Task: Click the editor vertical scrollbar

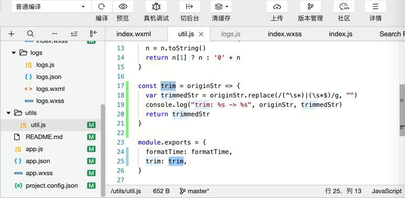Action: click(x=402, y=109)
